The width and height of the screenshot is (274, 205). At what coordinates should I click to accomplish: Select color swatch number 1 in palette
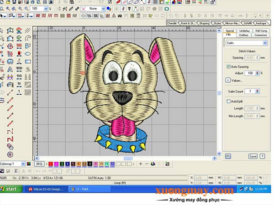(x=50, y=164)
